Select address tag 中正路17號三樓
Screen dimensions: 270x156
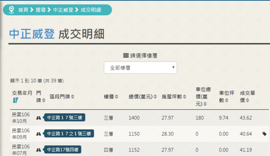pos(64,117)
